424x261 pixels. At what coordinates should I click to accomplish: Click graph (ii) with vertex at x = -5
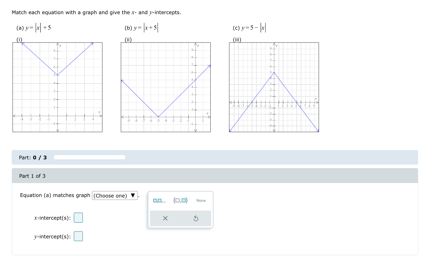pos(166,87)
